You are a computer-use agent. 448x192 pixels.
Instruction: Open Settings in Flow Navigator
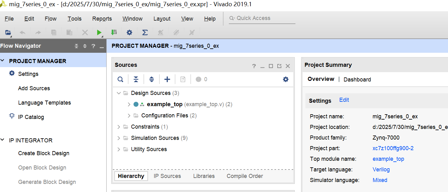pos(28,74)
